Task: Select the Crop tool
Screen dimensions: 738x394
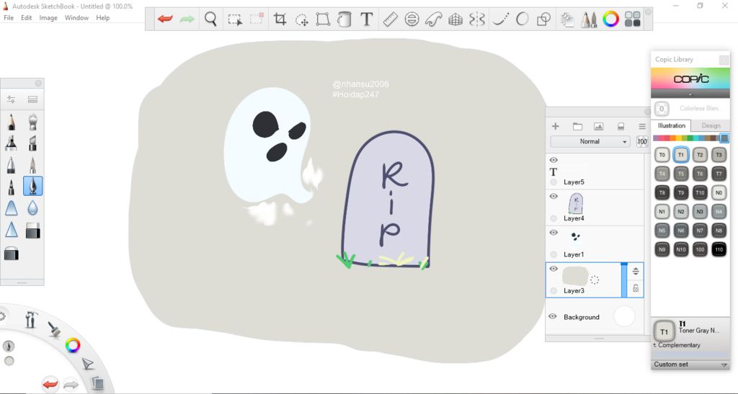Action: 280,19
